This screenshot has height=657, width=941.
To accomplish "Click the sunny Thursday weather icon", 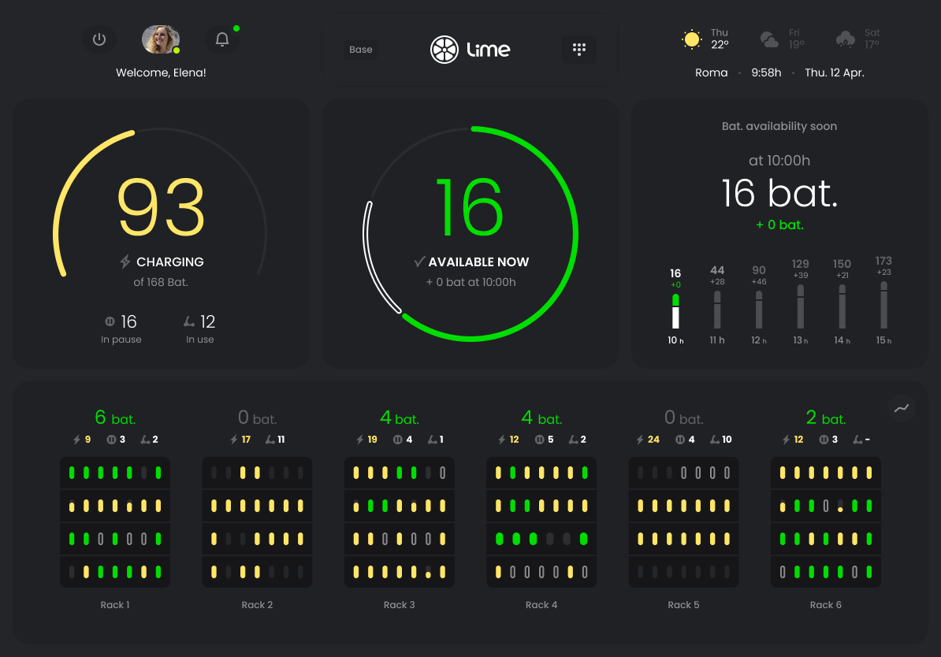I will [692, 39].
